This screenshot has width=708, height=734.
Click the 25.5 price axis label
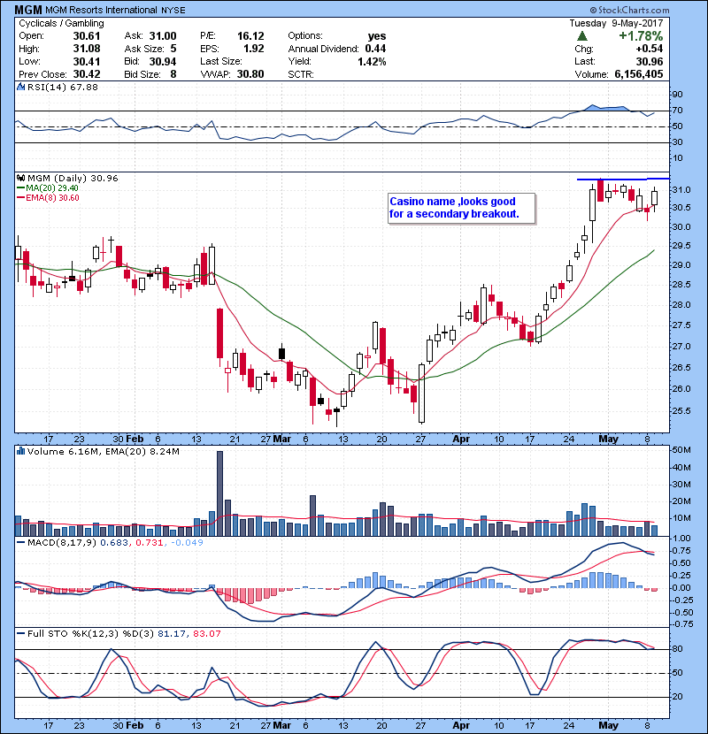(x=681, y=411)
